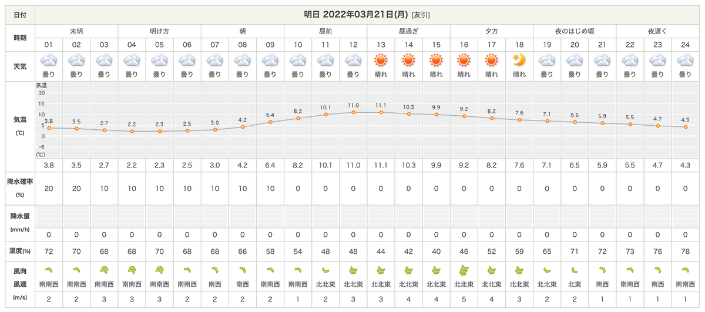Screen dimensions: 705x312
Task: Click the cloudy weather icon for hour 22
Action: [x=630, y=60]
